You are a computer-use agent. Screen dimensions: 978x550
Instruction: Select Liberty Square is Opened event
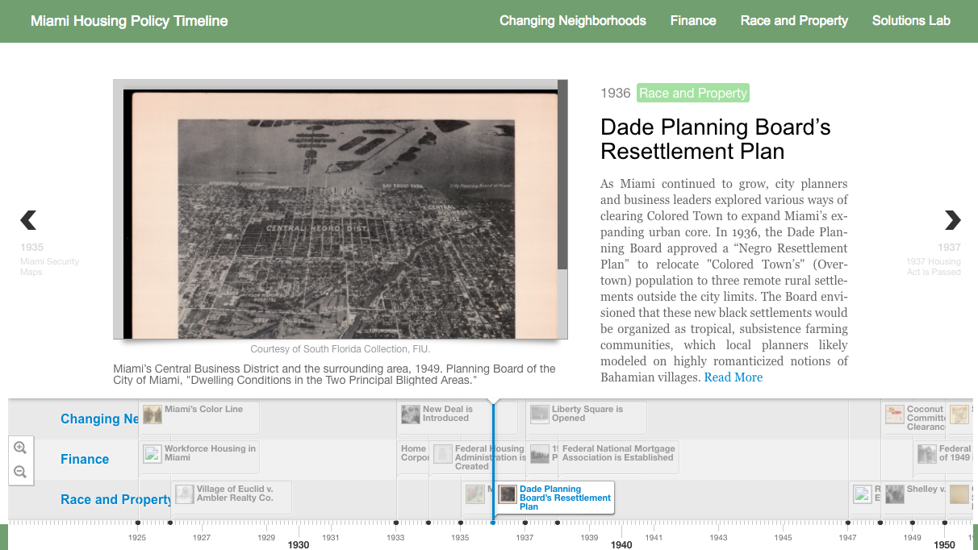pos(587,418)
